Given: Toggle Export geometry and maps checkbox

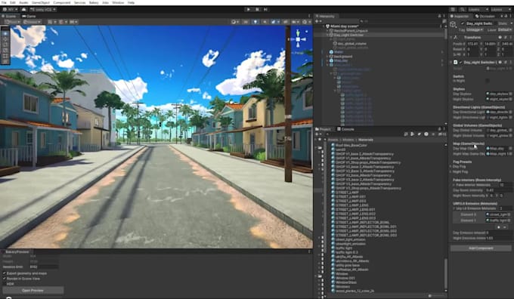Looking at the screenshot, I should (5, 273).
